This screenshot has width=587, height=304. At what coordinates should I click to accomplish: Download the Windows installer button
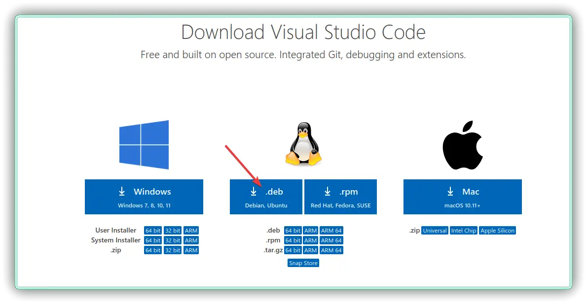[144, 197]
